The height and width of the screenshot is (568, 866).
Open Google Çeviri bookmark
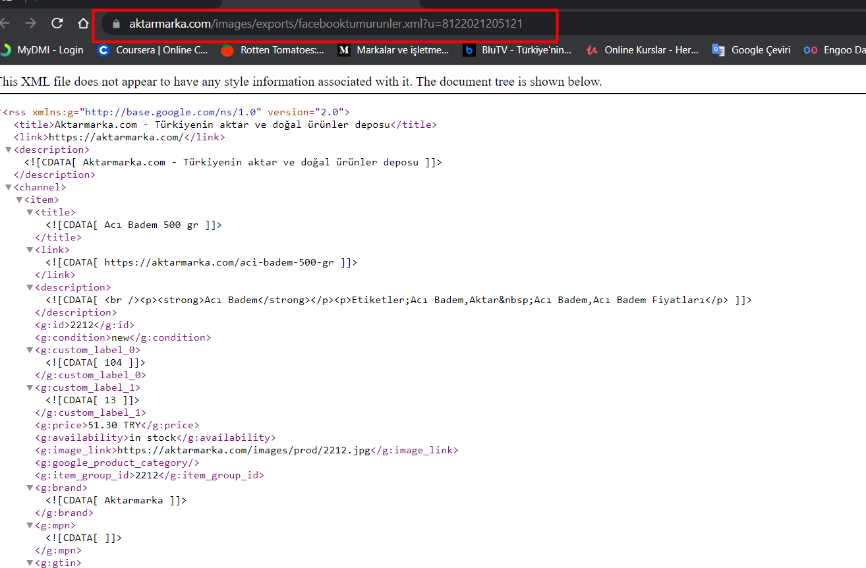751,49
